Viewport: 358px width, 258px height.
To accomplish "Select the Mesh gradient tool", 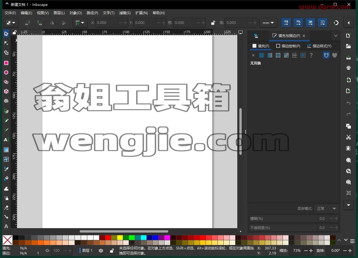I will pos(6,159).
